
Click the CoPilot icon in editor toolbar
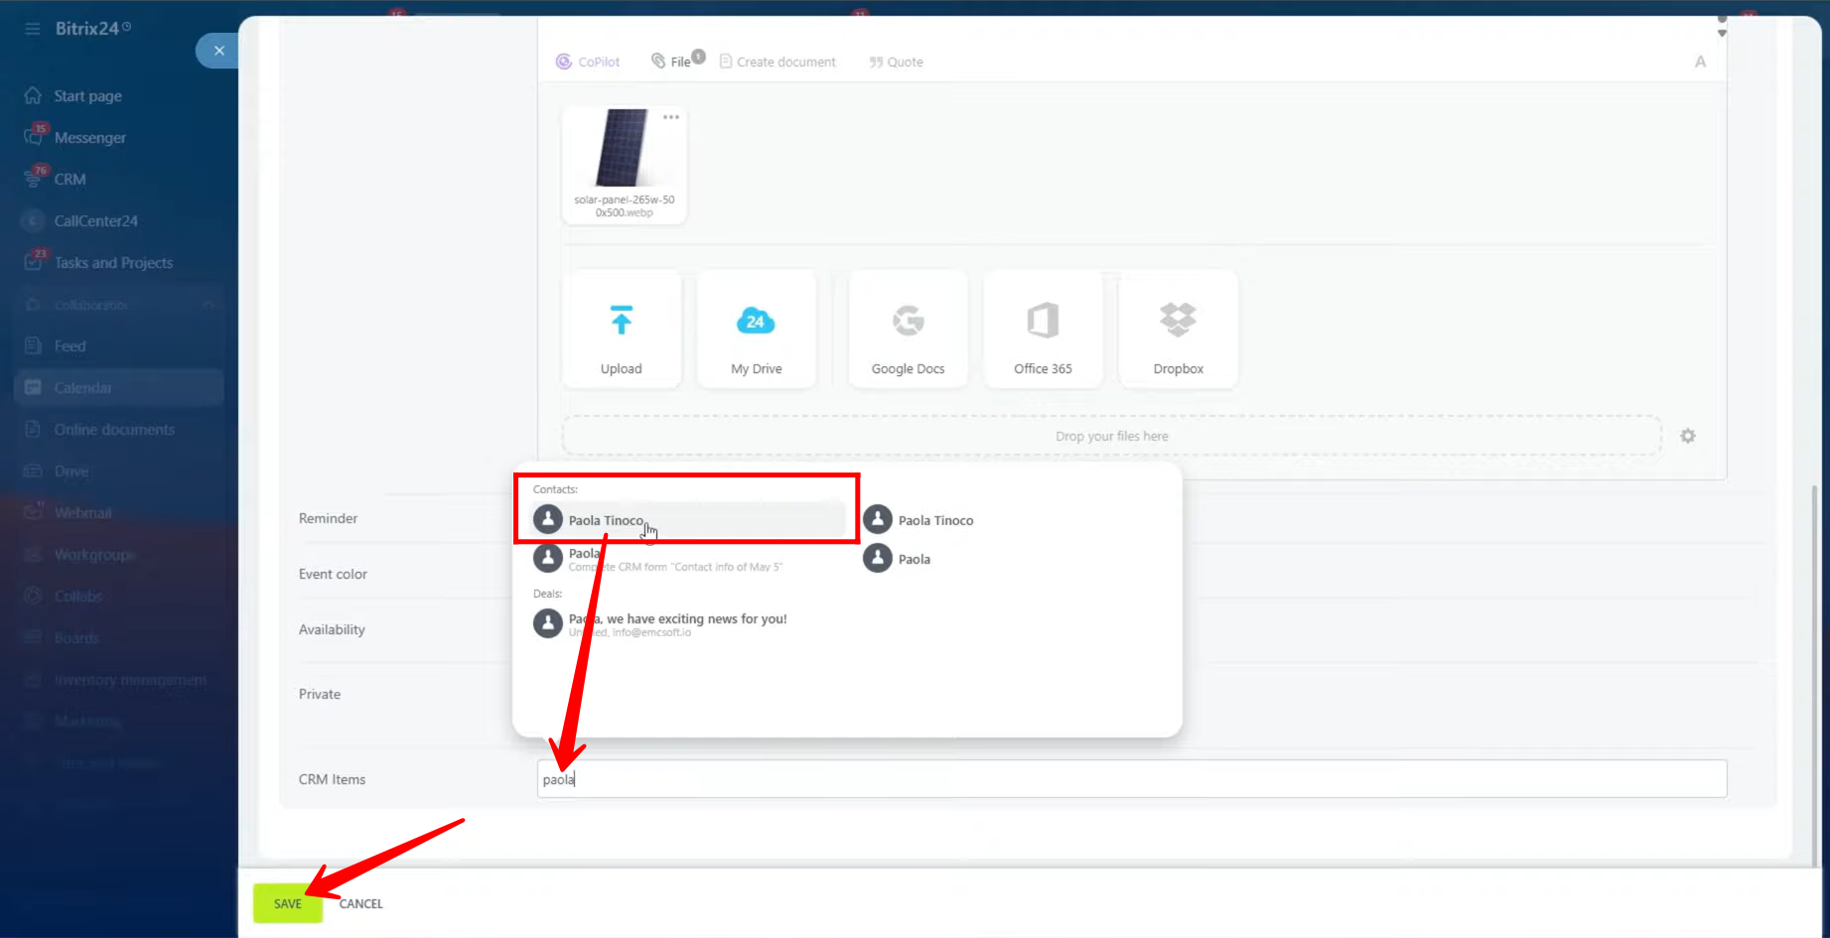point(564,62)
